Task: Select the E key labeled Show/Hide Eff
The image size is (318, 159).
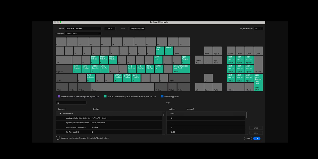Action: [x=95, y=60]
